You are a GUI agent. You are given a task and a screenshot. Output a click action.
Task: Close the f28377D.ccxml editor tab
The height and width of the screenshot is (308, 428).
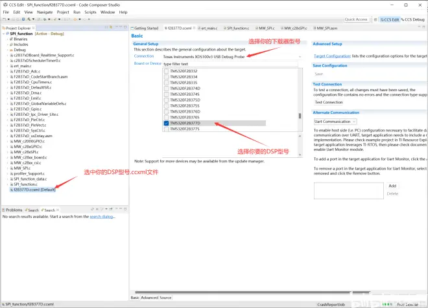coord(195,28)
